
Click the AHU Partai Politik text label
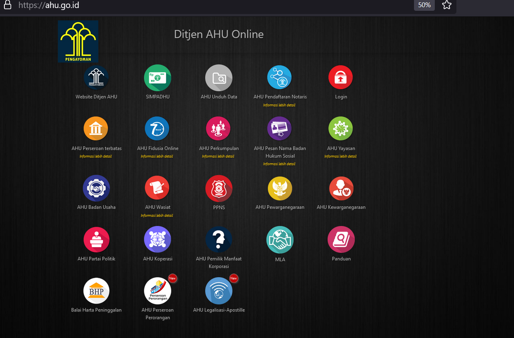point(96,259)
